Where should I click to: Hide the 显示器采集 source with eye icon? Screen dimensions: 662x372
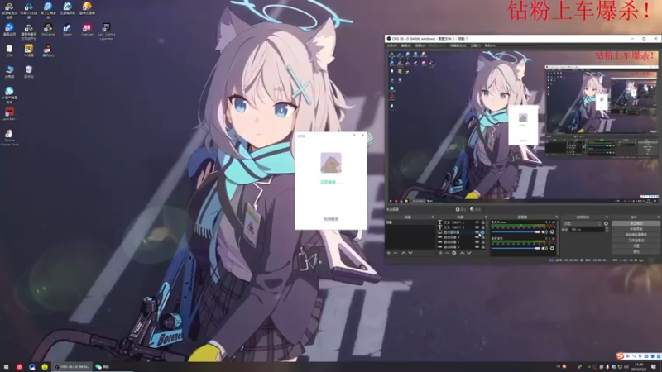[477, 232]
